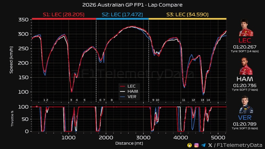Click the S2: LEC (17.472) sector label
This screenshot has height=149, width=265.
click(122, 15)
